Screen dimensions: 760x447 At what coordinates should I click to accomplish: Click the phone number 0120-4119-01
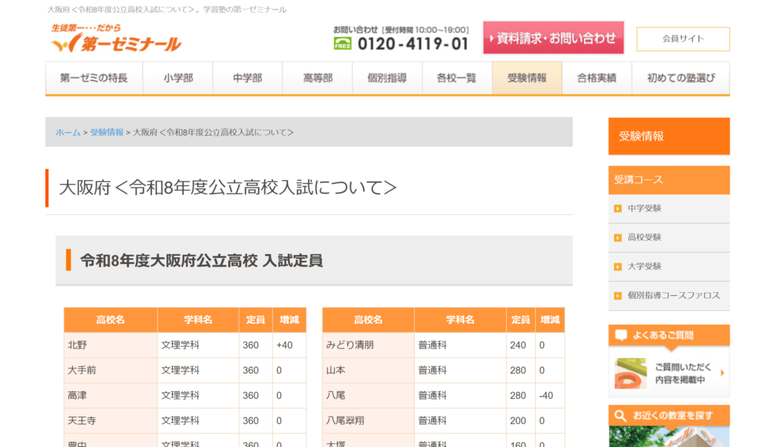pos(413,44)
